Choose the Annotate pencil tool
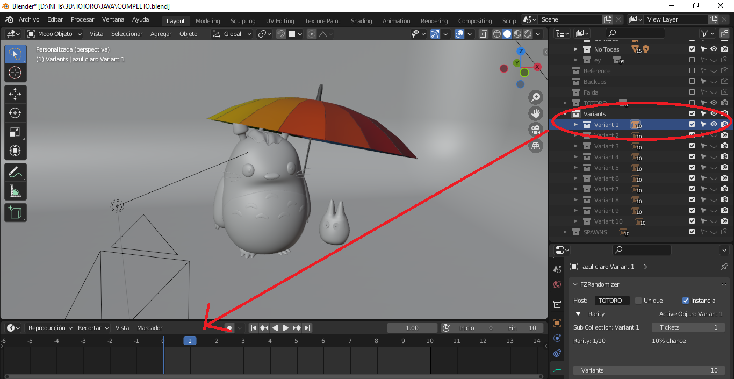 pyautogui.click(x=16, y=173)
